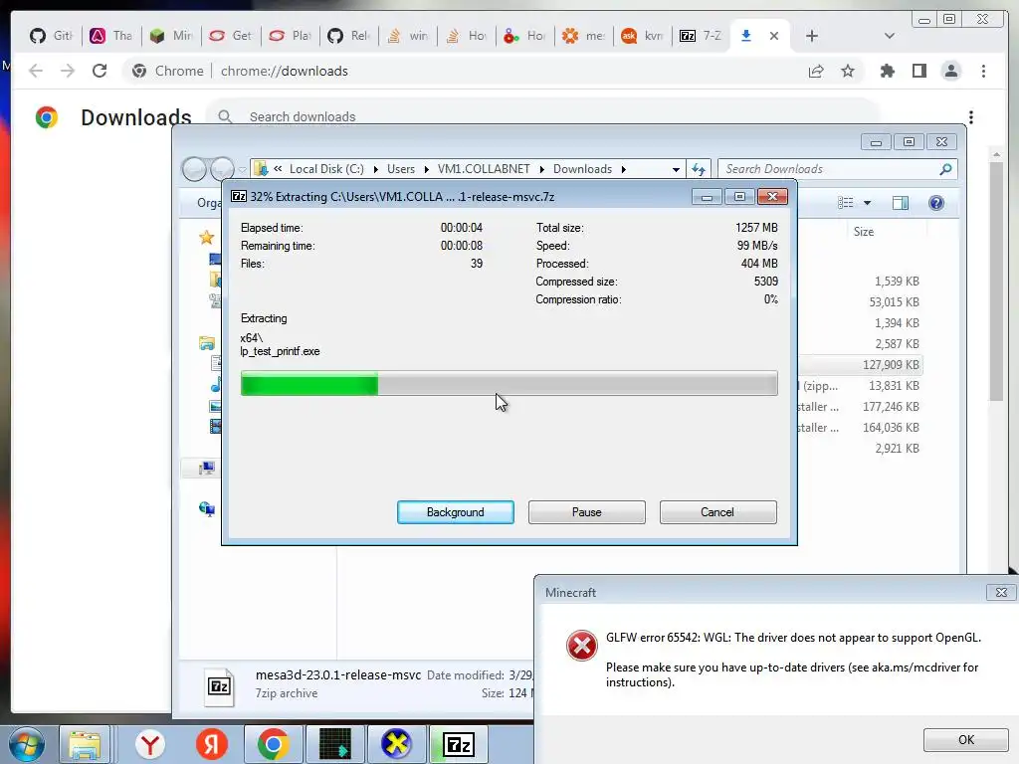The height and width of the screenshot is (764, 1019).
Task: Select Favorites star in Explorer sidebar
Action: 207,237
